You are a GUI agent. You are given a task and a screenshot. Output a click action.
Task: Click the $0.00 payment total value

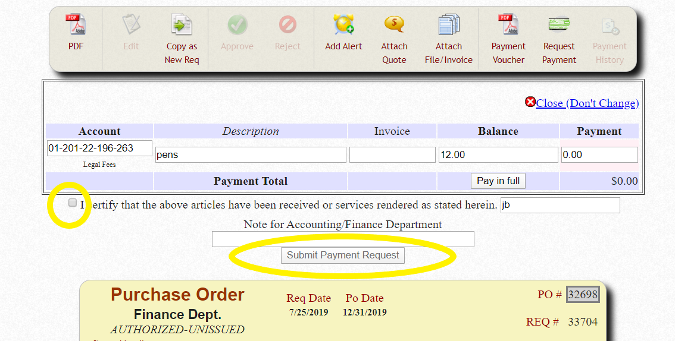[624, 181]
